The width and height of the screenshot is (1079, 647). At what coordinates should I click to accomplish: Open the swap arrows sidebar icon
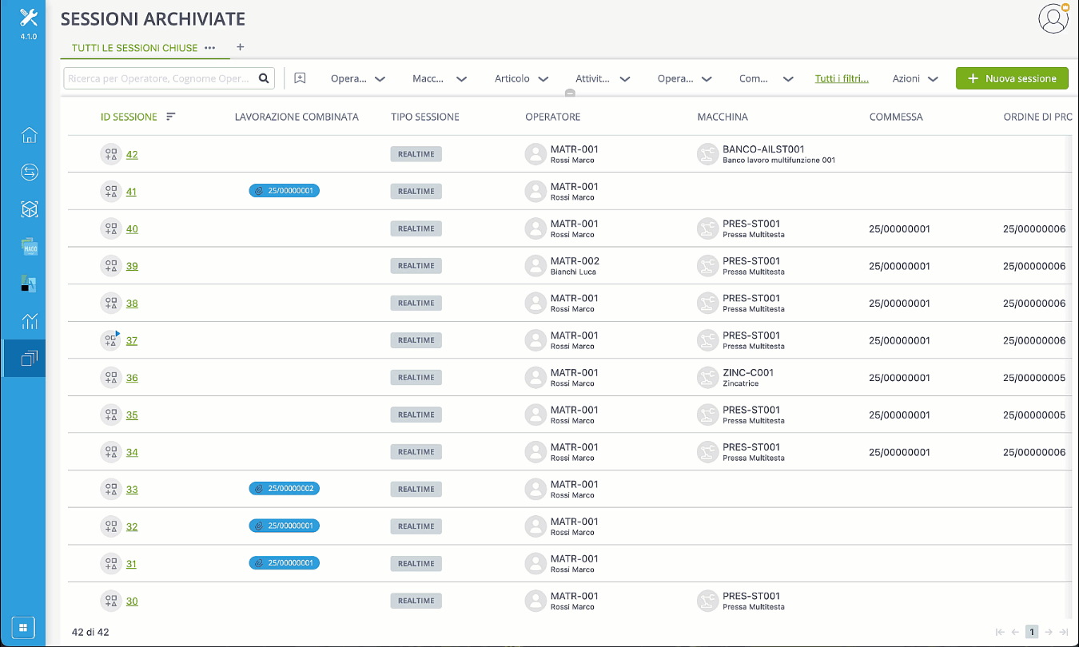click(30, 172)
